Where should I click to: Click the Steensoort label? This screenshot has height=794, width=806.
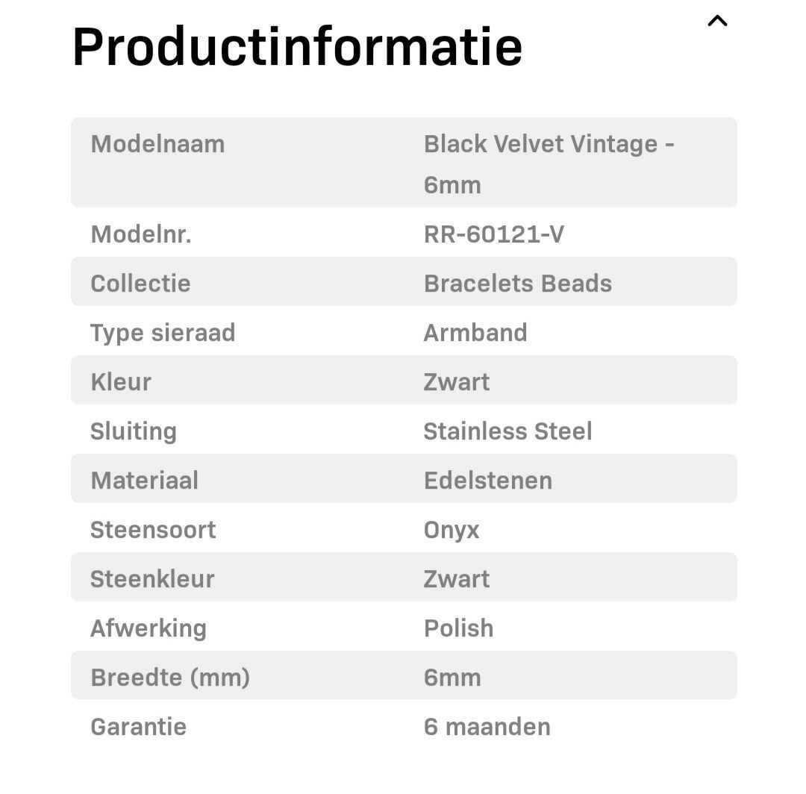pyautogui.click(x=153, y=530)
